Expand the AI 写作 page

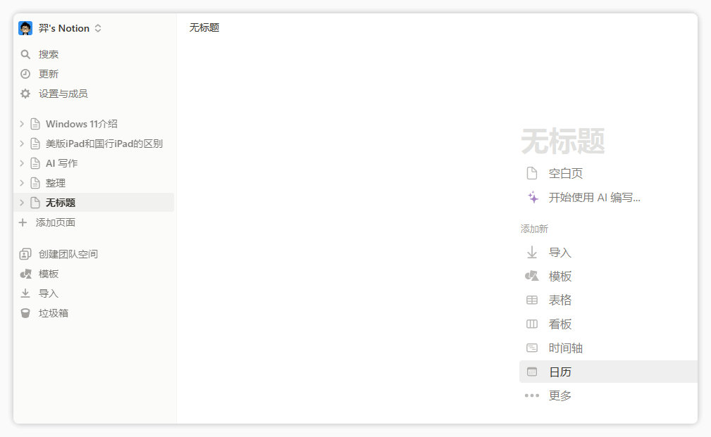(x=22, y=163)
